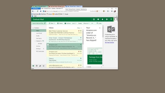Click the message list scrollbar thumb

pos(83,37)
